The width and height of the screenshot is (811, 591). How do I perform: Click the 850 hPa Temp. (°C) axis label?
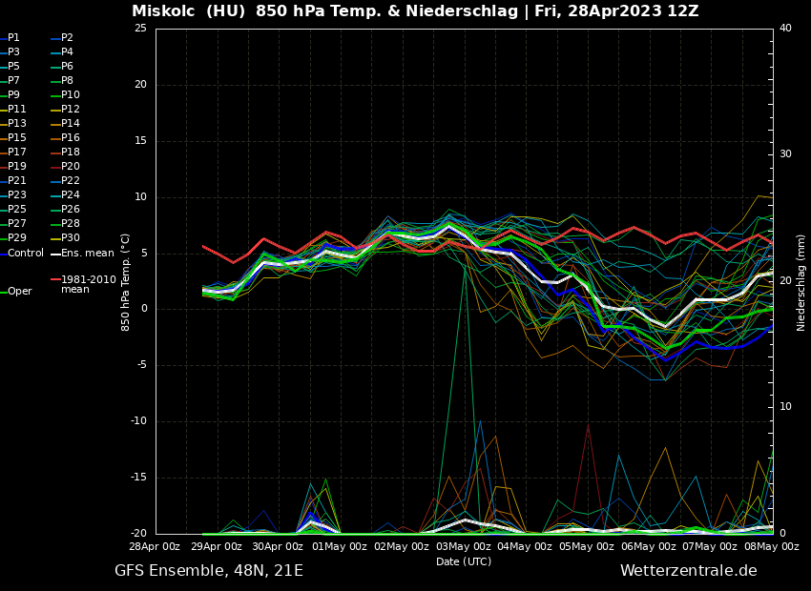point(126,281)
